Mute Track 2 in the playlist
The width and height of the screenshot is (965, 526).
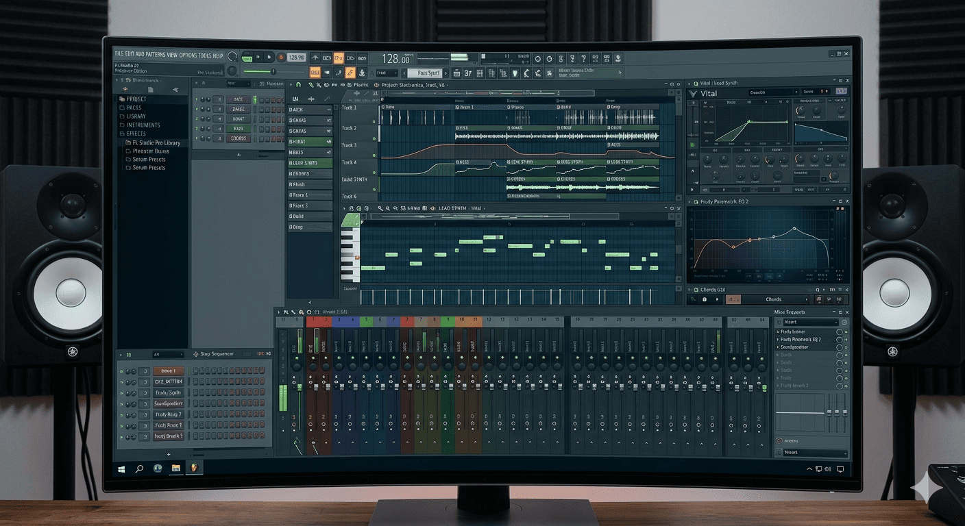tap(374, 139)
